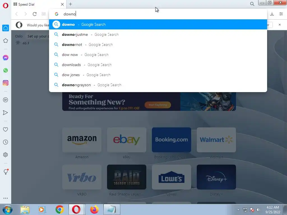
Task: Open Downloads toolbar icon
Action: pyautogui.click(x=272, y=14)
